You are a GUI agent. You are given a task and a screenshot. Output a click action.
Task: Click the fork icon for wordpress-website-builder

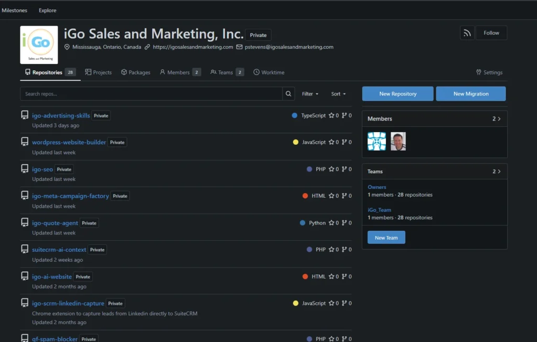(344, 142)
